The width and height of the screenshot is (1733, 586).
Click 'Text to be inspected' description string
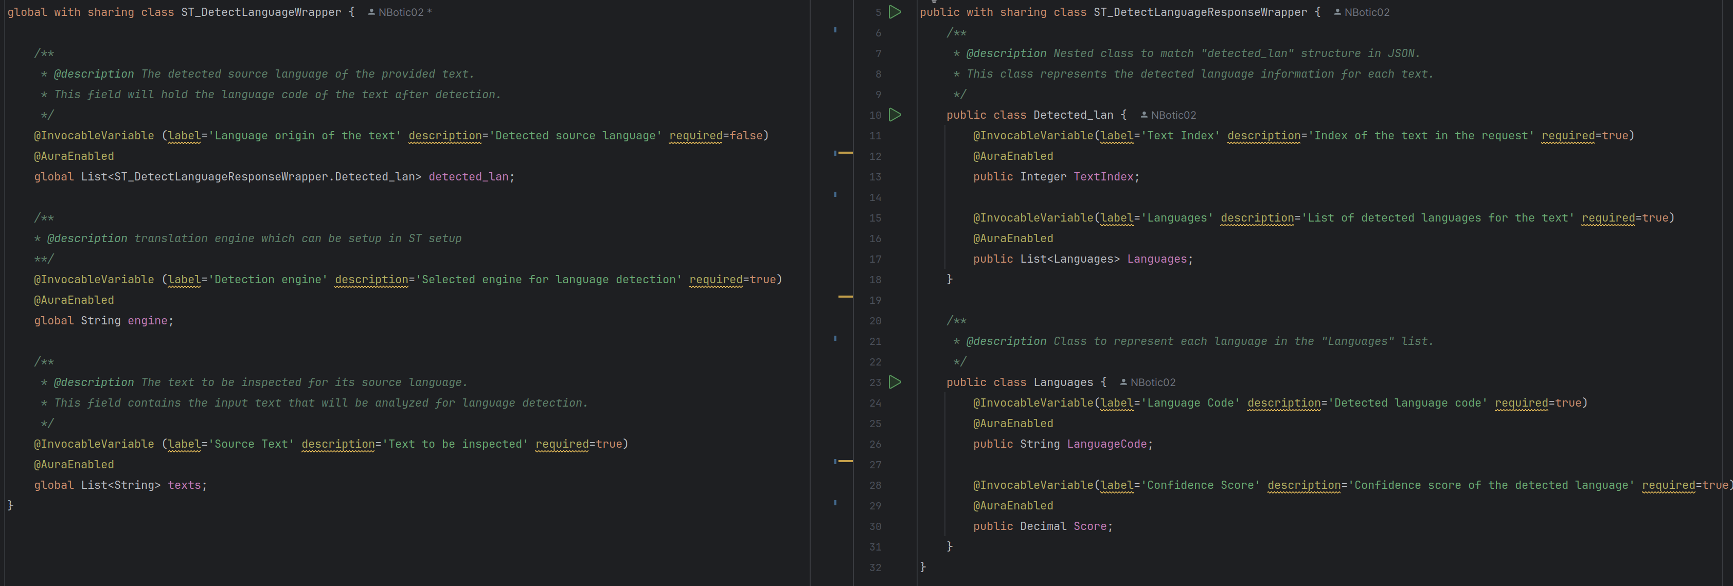click(x=455, y=444)
